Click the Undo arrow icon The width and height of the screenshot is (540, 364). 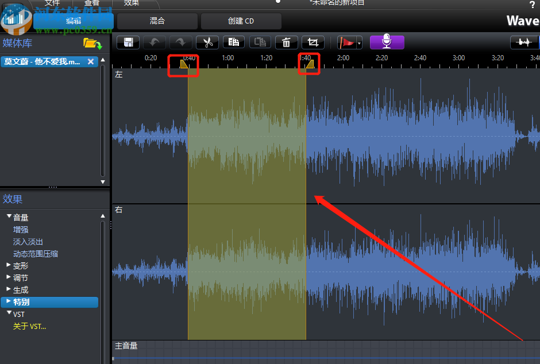click(155, 42)
